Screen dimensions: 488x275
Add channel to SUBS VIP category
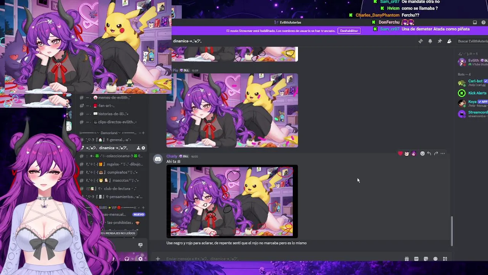click(143, 207)
